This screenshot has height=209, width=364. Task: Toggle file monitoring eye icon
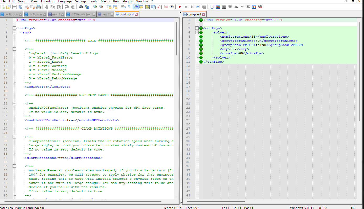coord(172,7)
